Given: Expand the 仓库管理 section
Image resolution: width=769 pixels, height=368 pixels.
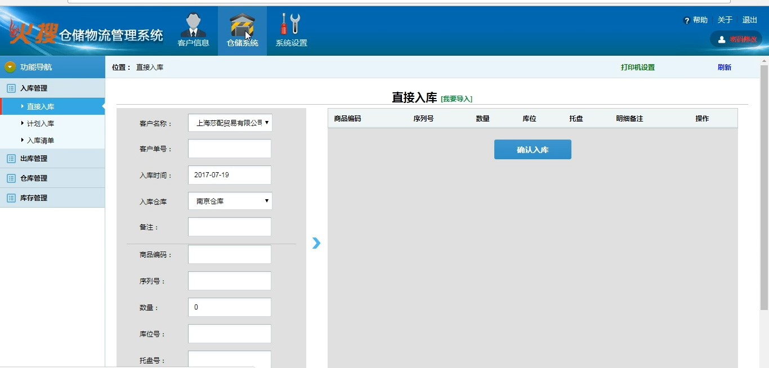Looking at the screenshot, I should tap(34, 178).
